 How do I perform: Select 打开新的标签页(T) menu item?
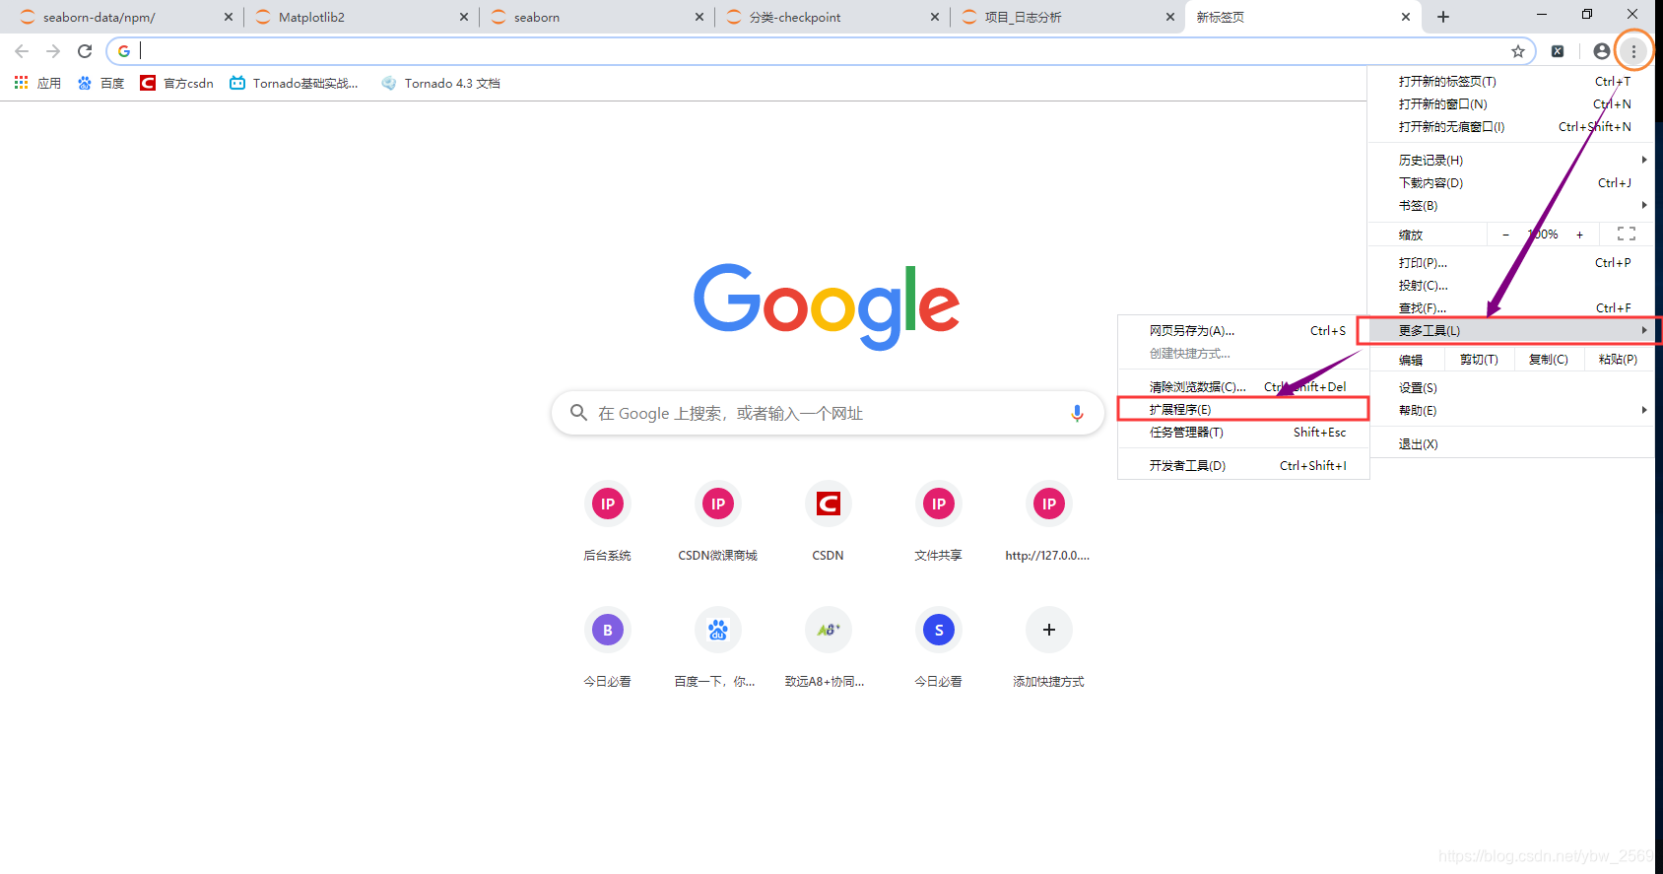[1511, 81]
